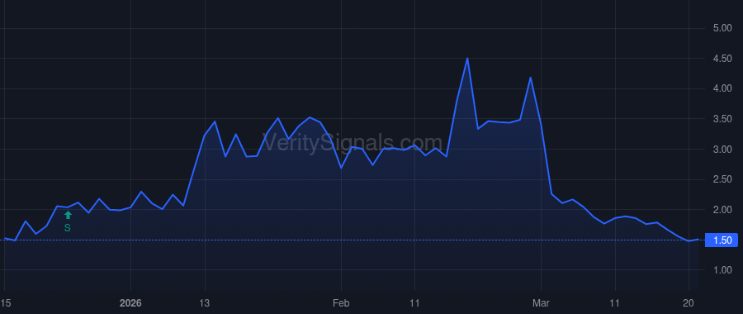This screenshot has width=743, height=314.
Task: Click the 1.00 price axis label
Action: tap(722, 270)
